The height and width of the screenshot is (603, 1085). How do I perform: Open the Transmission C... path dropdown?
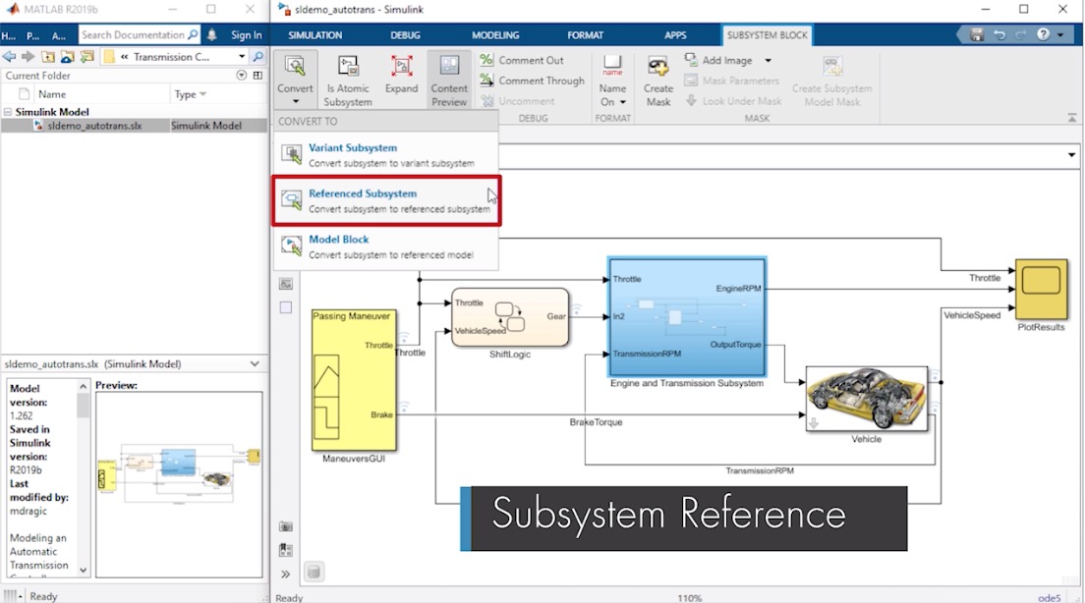(242, 57)
